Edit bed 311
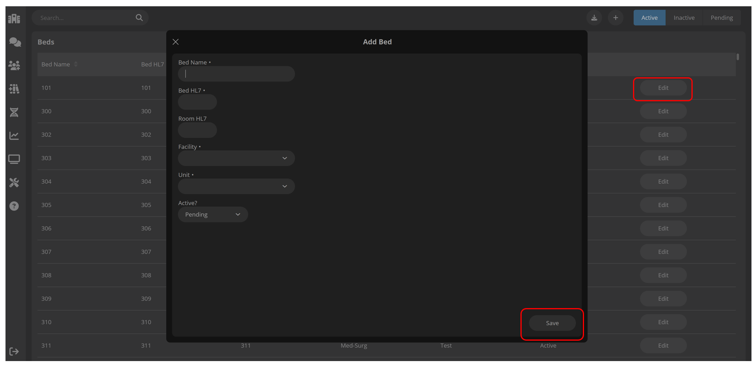 [663, 346]
